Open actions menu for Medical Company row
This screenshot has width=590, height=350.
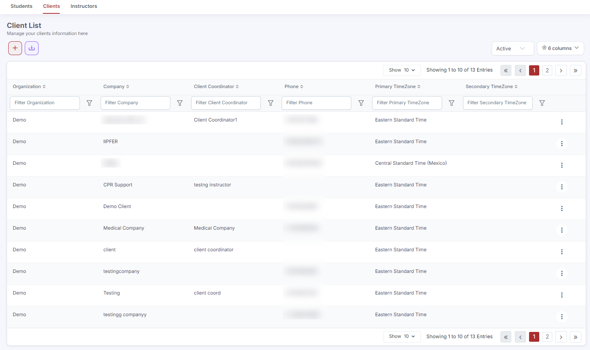click(562, 230)
